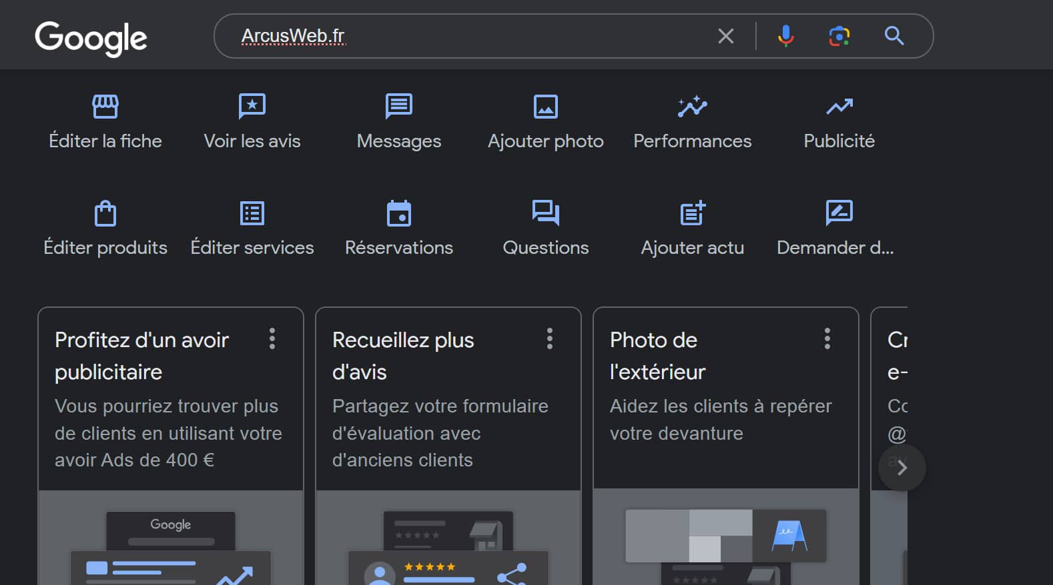
Task: Click the Ajouter photo label
Action: (x=546, y=141)
